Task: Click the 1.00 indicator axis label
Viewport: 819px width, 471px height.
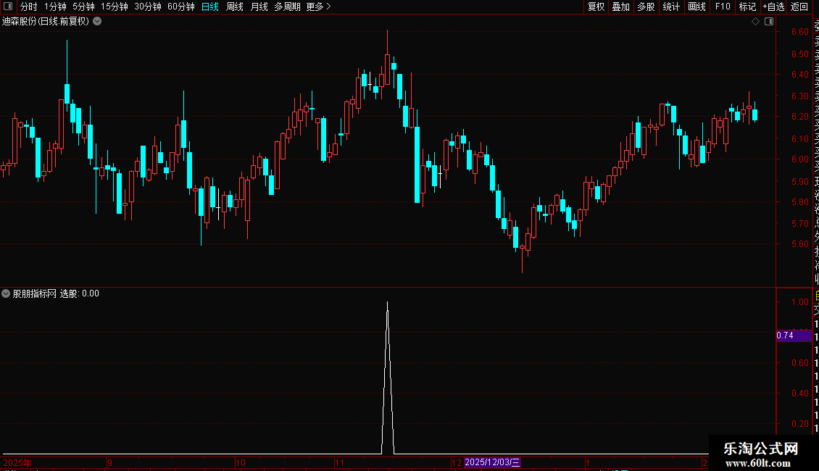Action: tap(799, 302)
